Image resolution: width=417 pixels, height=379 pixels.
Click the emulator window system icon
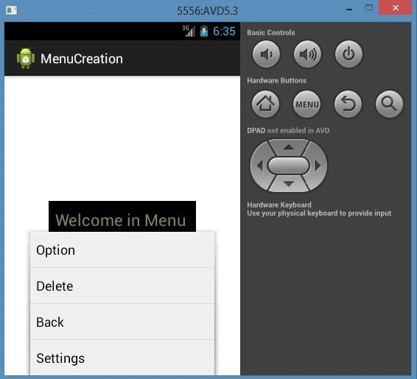point(12,10)
